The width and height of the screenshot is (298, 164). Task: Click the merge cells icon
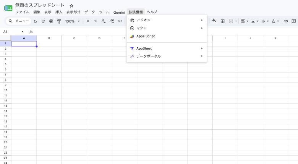coord(231,21)
